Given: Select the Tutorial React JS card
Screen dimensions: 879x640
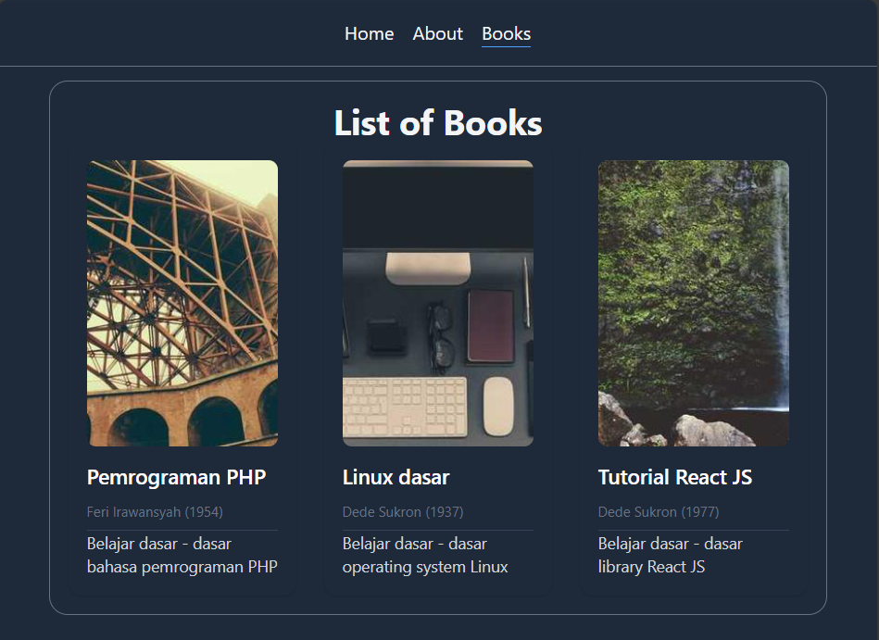Looking at the screenshot, I should point(693,370).
